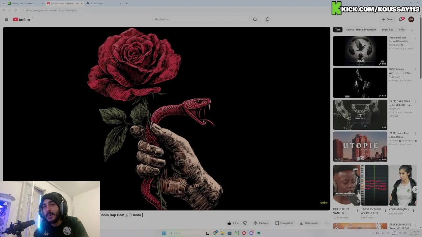Mute the Instrumental Hip Hop tab audio

point(77,3)
